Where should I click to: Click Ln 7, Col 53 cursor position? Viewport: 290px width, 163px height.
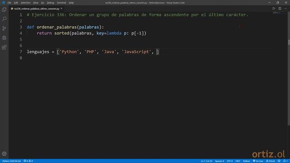click(x=207, y=161)
